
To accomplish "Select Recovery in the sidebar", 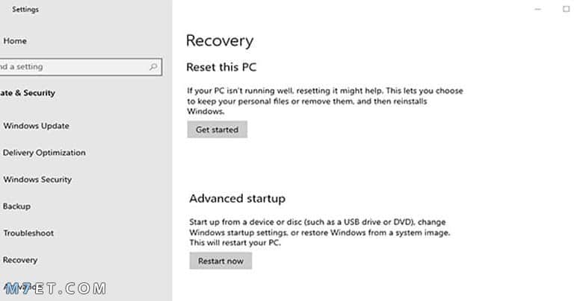I will pos(19,260).
